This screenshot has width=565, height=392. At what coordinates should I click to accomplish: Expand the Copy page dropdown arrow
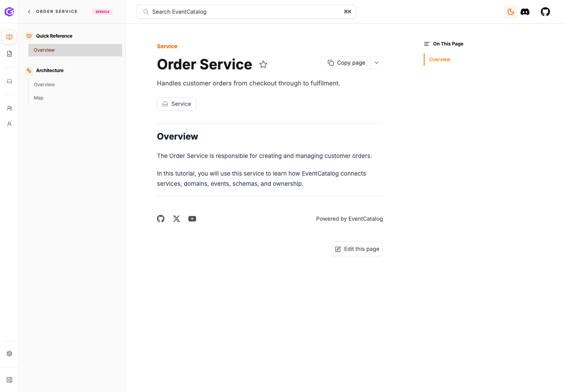tap(377, 63)
